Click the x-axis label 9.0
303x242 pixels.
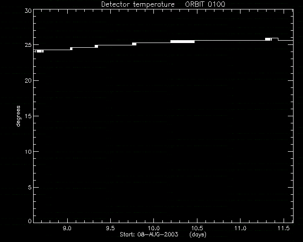67,228
